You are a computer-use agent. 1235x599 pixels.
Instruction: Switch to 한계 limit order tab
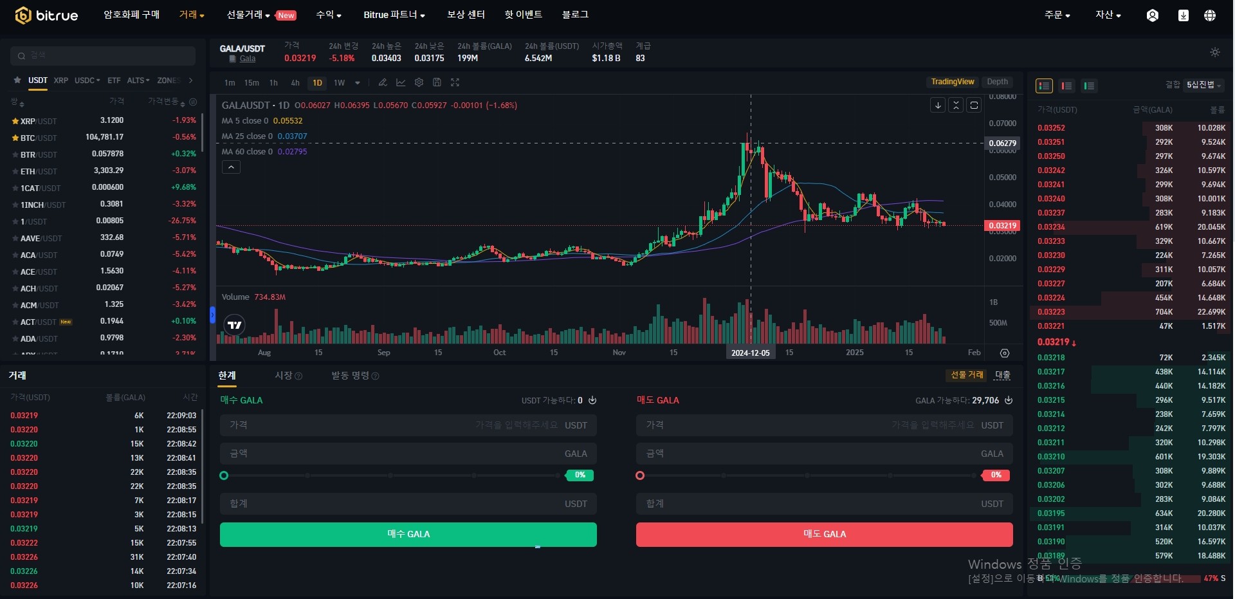tap(227, 376)
